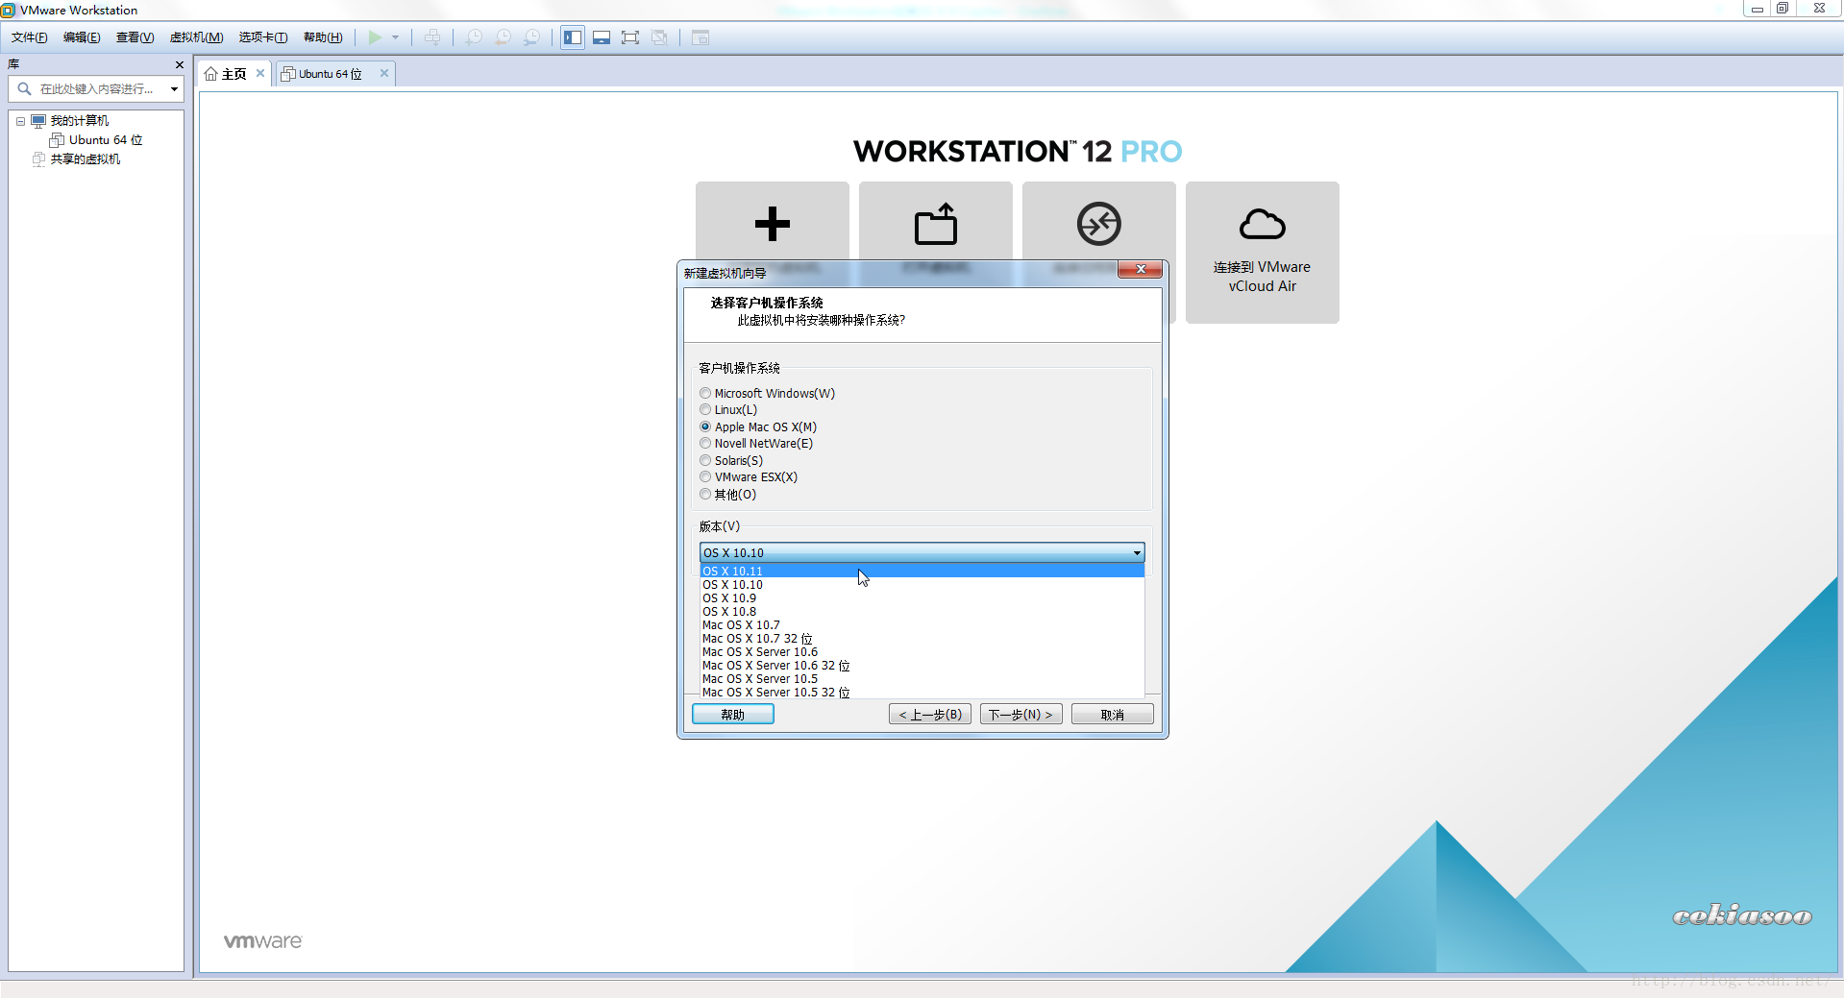Click the send Ctrl+Alt+Del toolbar icon
Viewport: 1844px width, 999px height.
pyautogui.click(x=432, y=37)
